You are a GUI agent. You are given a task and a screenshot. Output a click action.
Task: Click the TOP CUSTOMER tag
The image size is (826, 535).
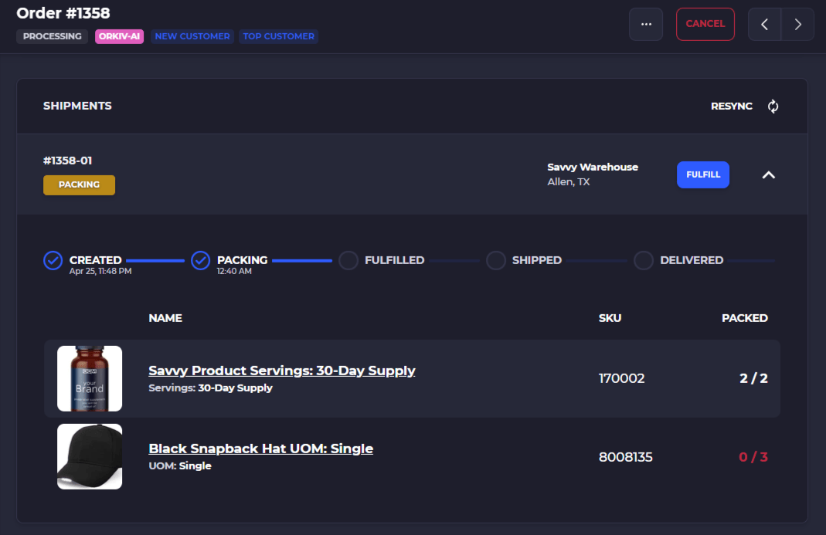[x=279, y=36]
